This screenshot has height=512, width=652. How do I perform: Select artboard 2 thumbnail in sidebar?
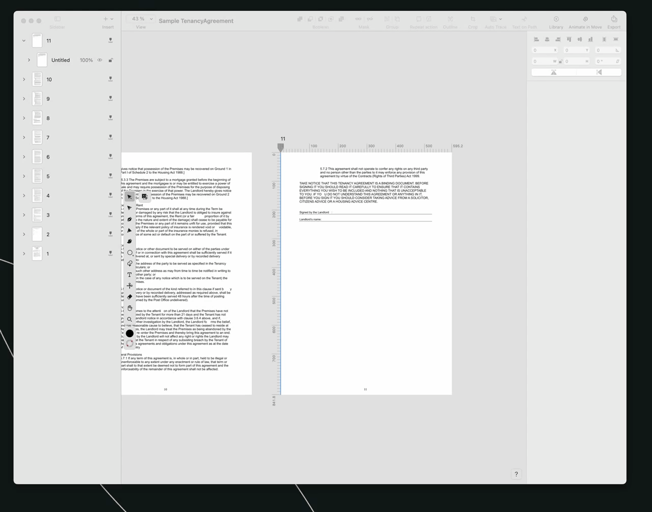coord(37,235)
